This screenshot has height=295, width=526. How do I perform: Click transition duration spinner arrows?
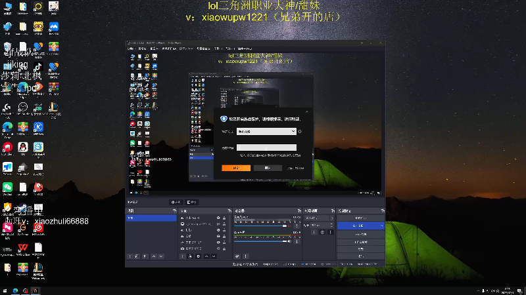[331, 225]
